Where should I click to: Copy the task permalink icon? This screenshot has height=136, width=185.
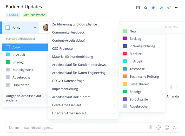tap(169, 8)
